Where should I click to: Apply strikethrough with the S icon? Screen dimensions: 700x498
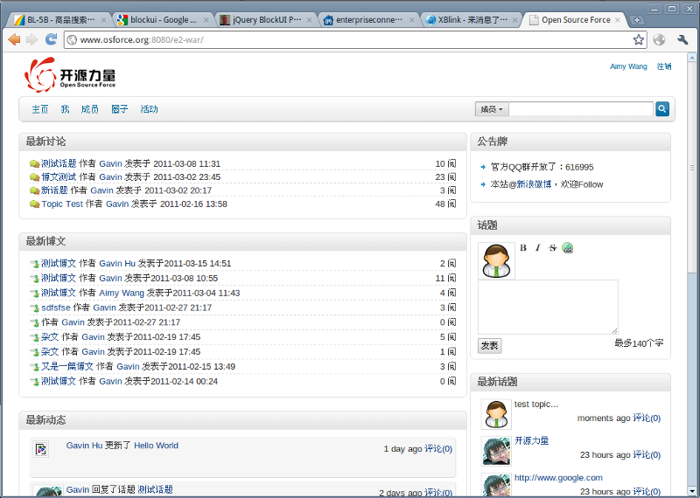click(x=553, y=248)
